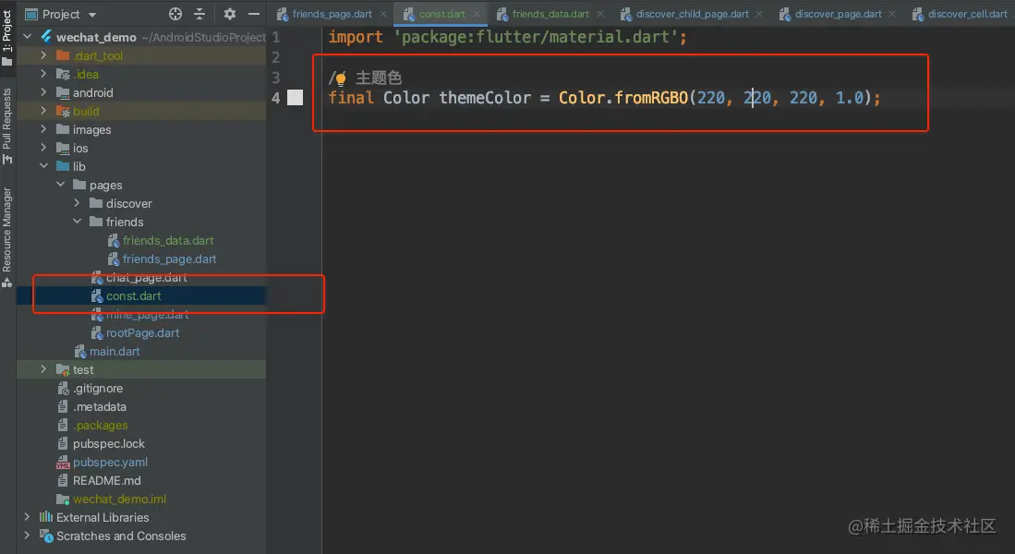Screen dimensions: 1015x554
Task: Select .packages file in tree
Action: 100,426
